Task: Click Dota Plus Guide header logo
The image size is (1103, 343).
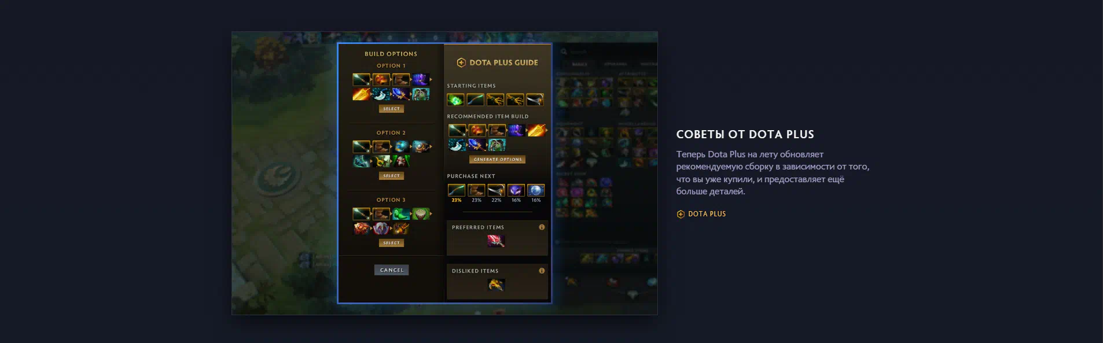Action: point(461,62)
